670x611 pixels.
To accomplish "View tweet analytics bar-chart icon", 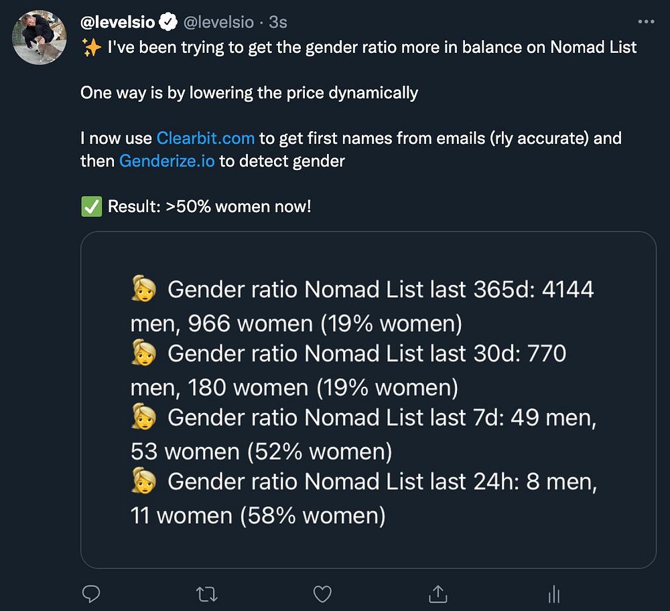I will pos(554,593).
